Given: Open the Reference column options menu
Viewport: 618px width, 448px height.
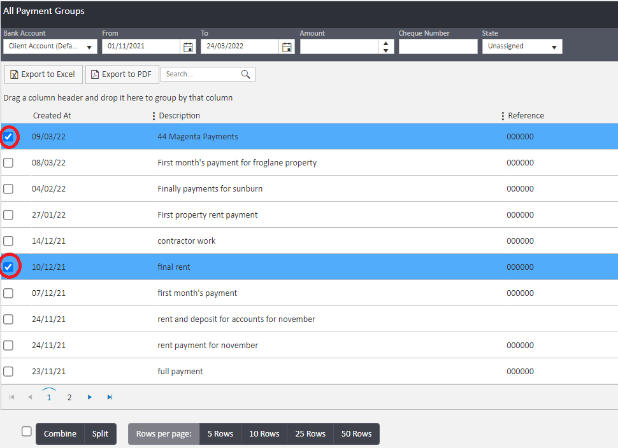Looking at the screenshot, I should click(x=503, y=116).
